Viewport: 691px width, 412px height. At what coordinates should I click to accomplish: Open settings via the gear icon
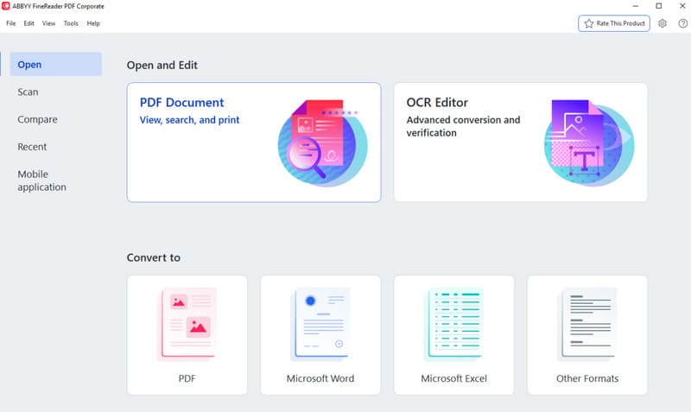pos(662,23)
